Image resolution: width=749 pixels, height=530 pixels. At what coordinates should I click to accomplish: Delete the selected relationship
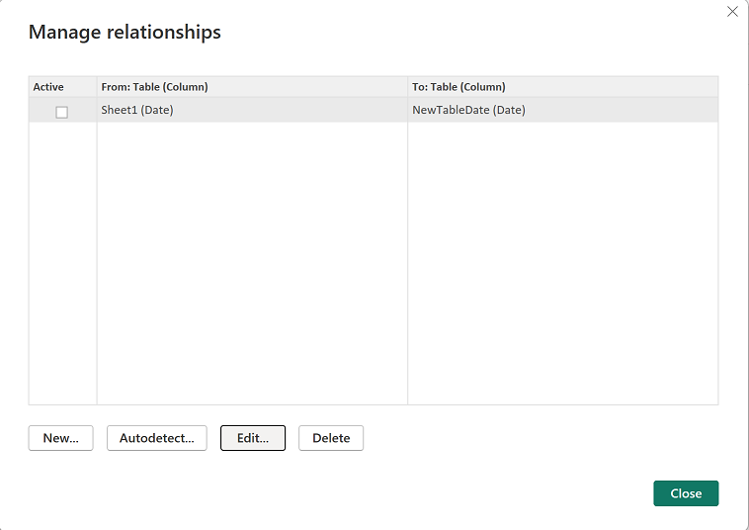(331, 438)
